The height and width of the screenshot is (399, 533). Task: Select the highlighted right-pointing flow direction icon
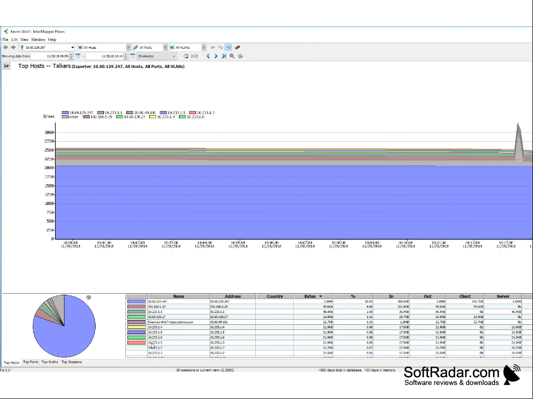click(x=228, y=48)
